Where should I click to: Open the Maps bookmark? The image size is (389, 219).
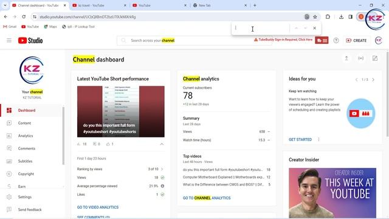coord(50,27)
